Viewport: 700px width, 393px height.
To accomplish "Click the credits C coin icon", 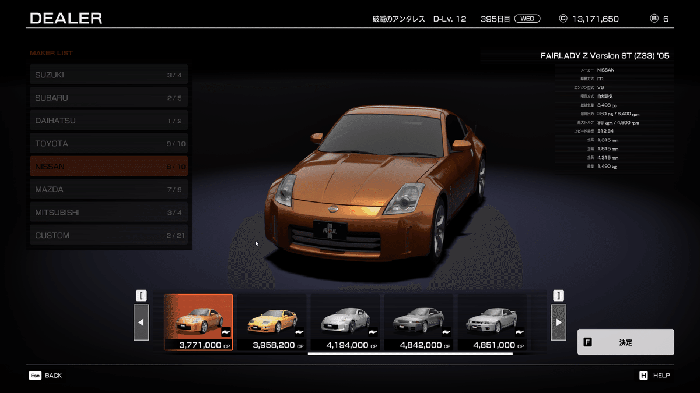I will pos(563,19).
